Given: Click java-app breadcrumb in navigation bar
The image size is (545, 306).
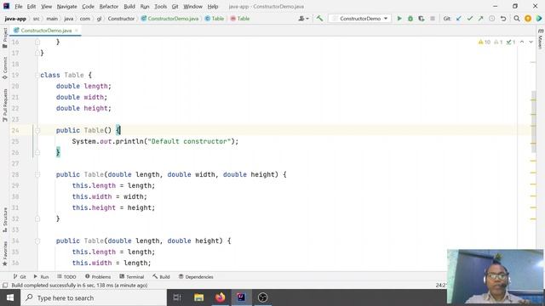Looking at the screenshot, I should pos(15,19).
